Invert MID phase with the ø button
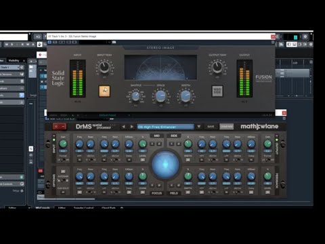This screenshot has width=325, height=244. 159,144
